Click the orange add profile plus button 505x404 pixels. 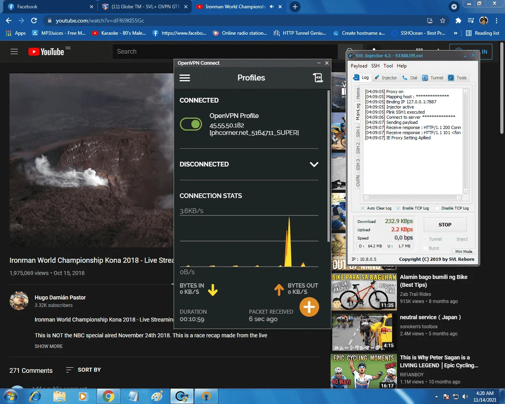309,307
